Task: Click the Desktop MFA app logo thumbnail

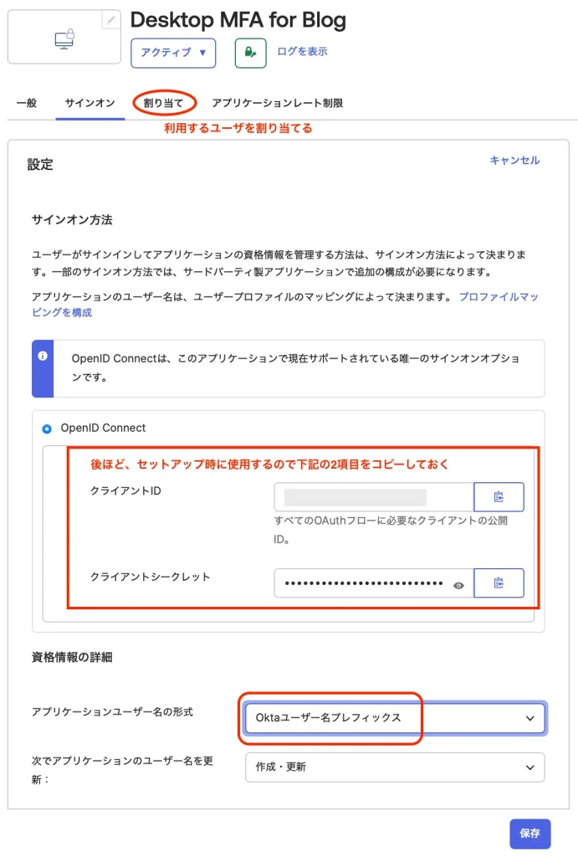Action: click(x=64, y=38)
